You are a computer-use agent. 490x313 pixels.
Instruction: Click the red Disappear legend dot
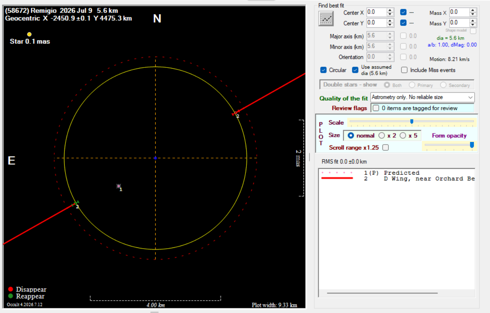(x=11, y=289)
